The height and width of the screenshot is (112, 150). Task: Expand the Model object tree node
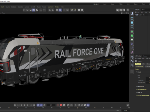pyautogui.click(x=135, y=15)
